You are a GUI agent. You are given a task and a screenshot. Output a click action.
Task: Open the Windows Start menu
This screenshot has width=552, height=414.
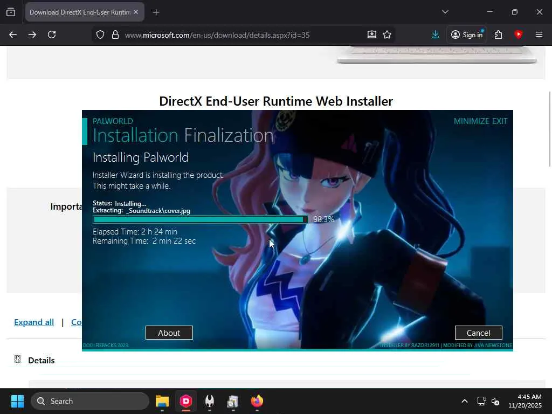point(17,401)
